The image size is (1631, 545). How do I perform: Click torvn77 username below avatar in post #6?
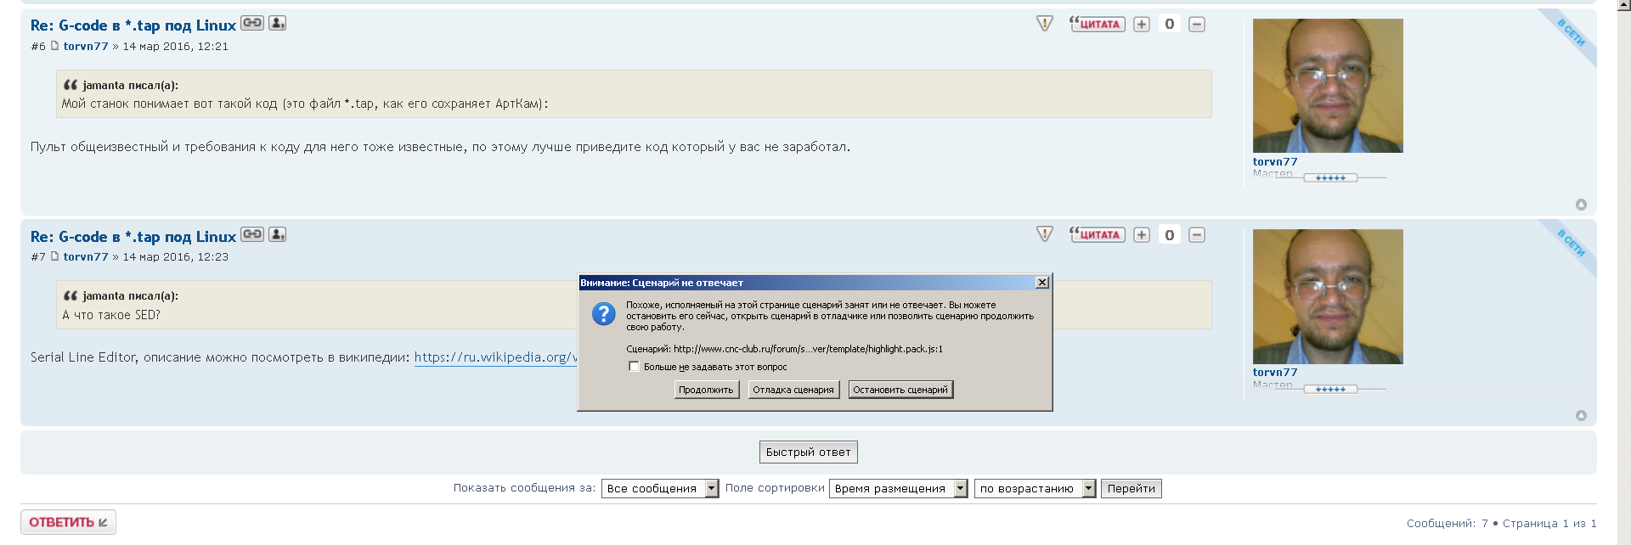tap(1275, 161)
